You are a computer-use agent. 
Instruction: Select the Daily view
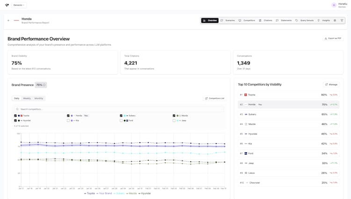click(x=17, y=98)
